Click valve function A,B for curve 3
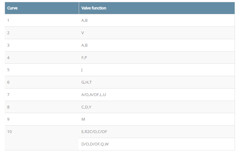This screenshot has width=239, height=152. tap(84, 45)
